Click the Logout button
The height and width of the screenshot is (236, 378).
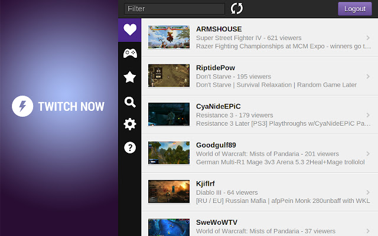355,9
